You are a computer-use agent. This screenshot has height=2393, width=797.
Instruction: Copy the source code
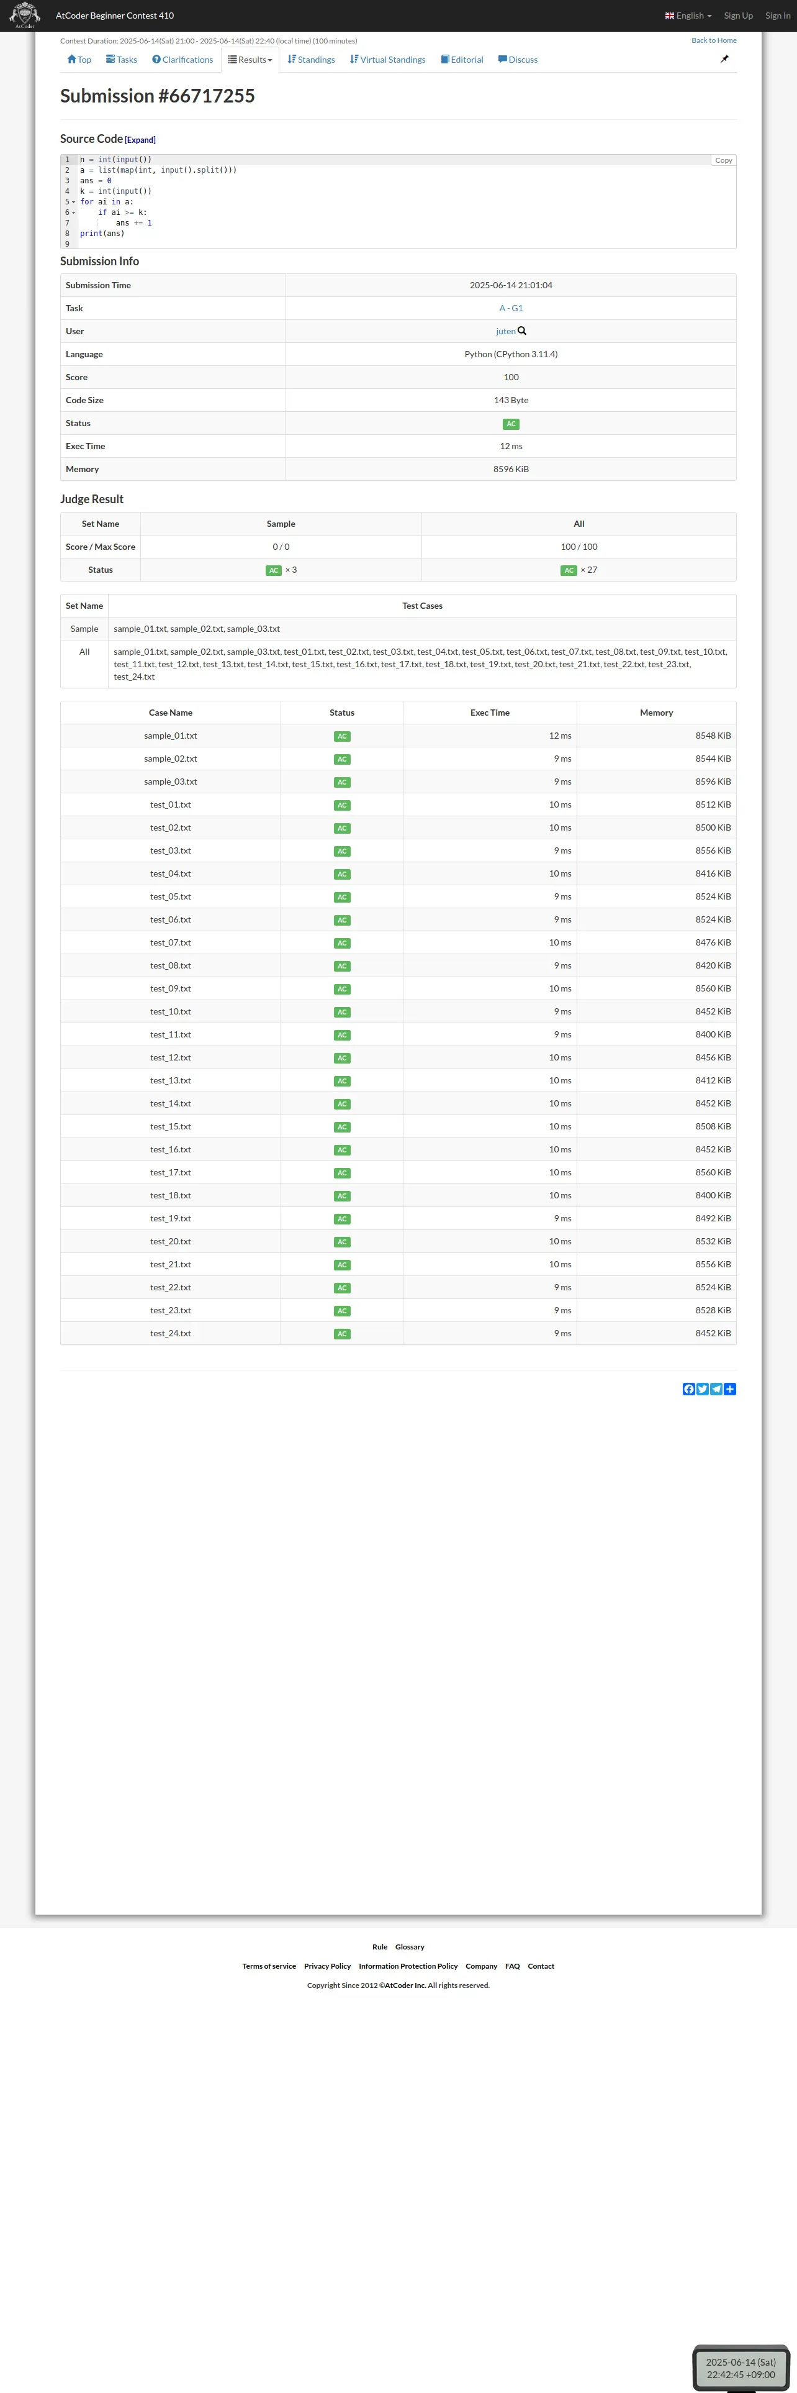pyautogui.click(x=724, y=160)
